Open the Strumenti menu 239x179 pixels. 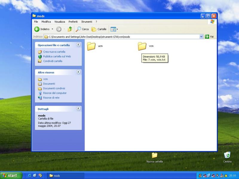click(x=87, y=22)
